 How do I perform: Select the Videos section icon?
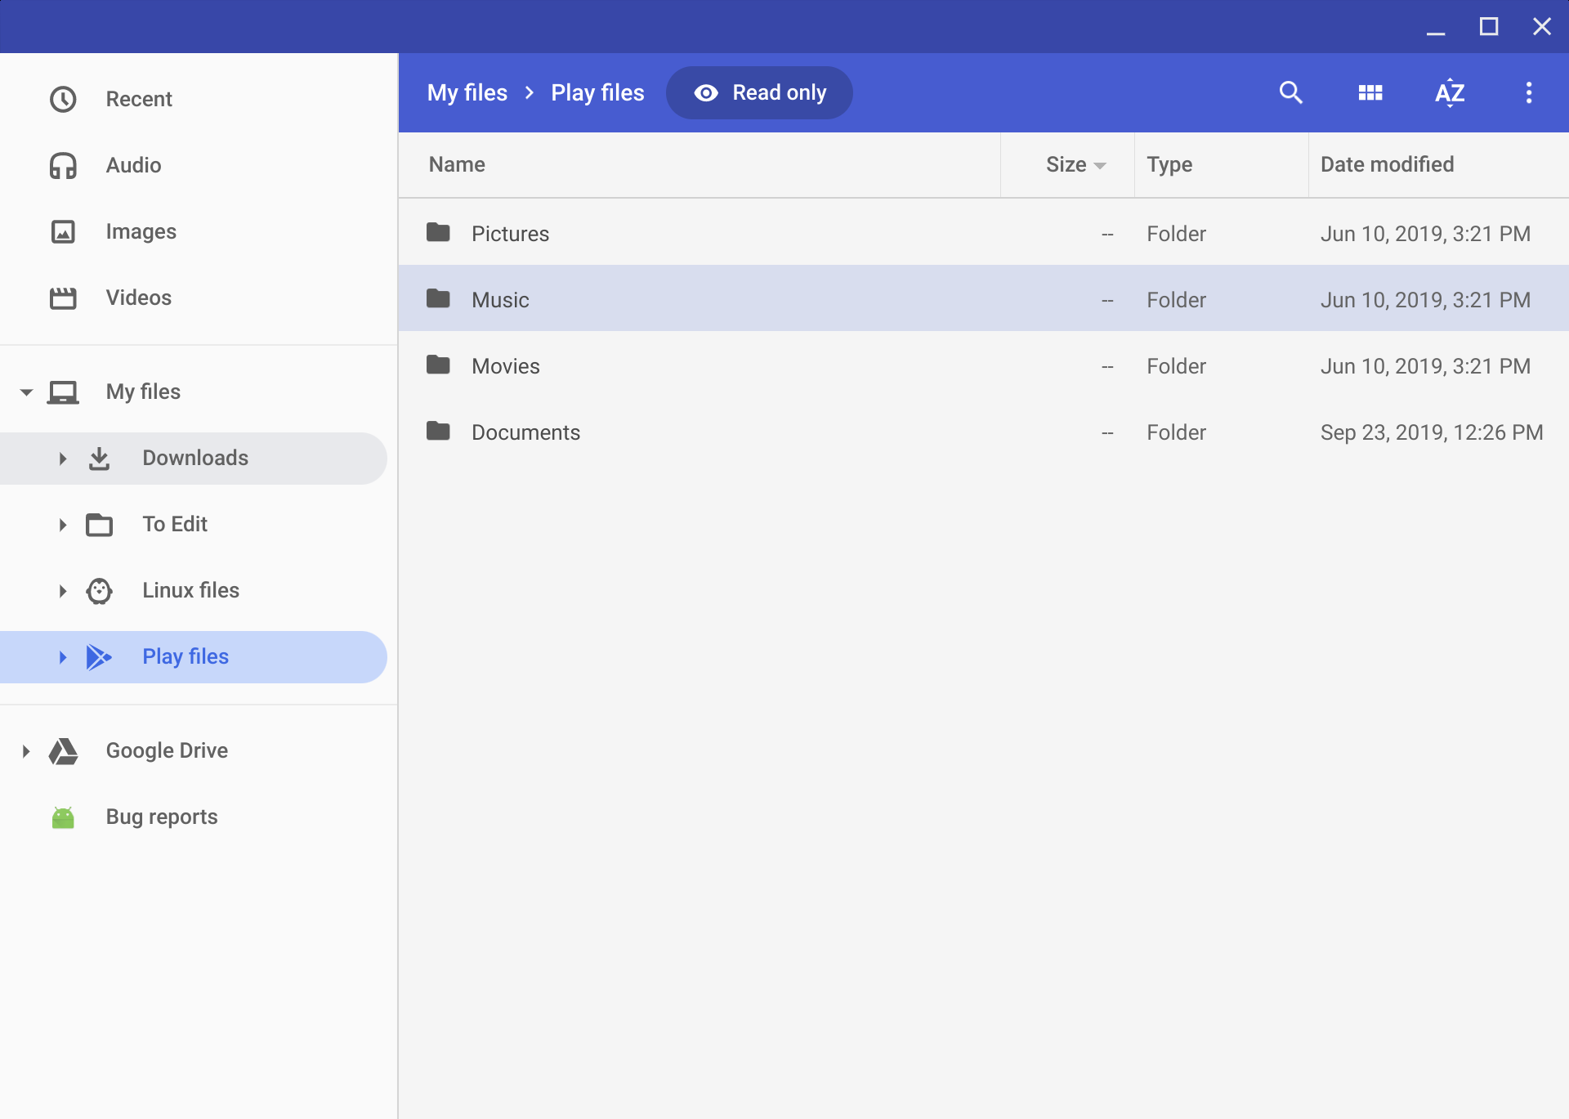[x=63, y=297]
